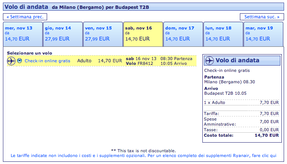Select the radio button for flight FR8412
Image resolution: width=287 pixels, height=164 pixels.
click(x=20, y=61)
